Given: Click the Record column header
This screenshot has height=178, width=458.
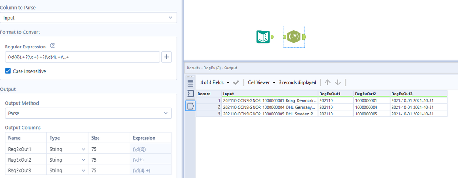Looking at the screenshot, I should tap(209, 94).
